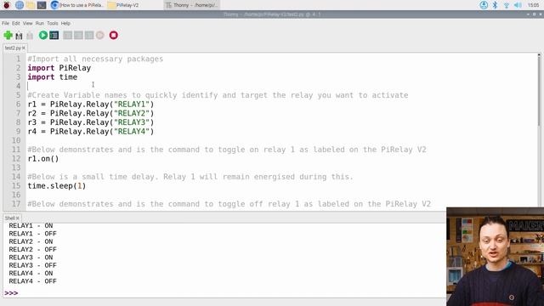The width and height of the screenshot is (544, 306).
Task: Launch the web browser globe icon
Action: [x=20, y=5]
